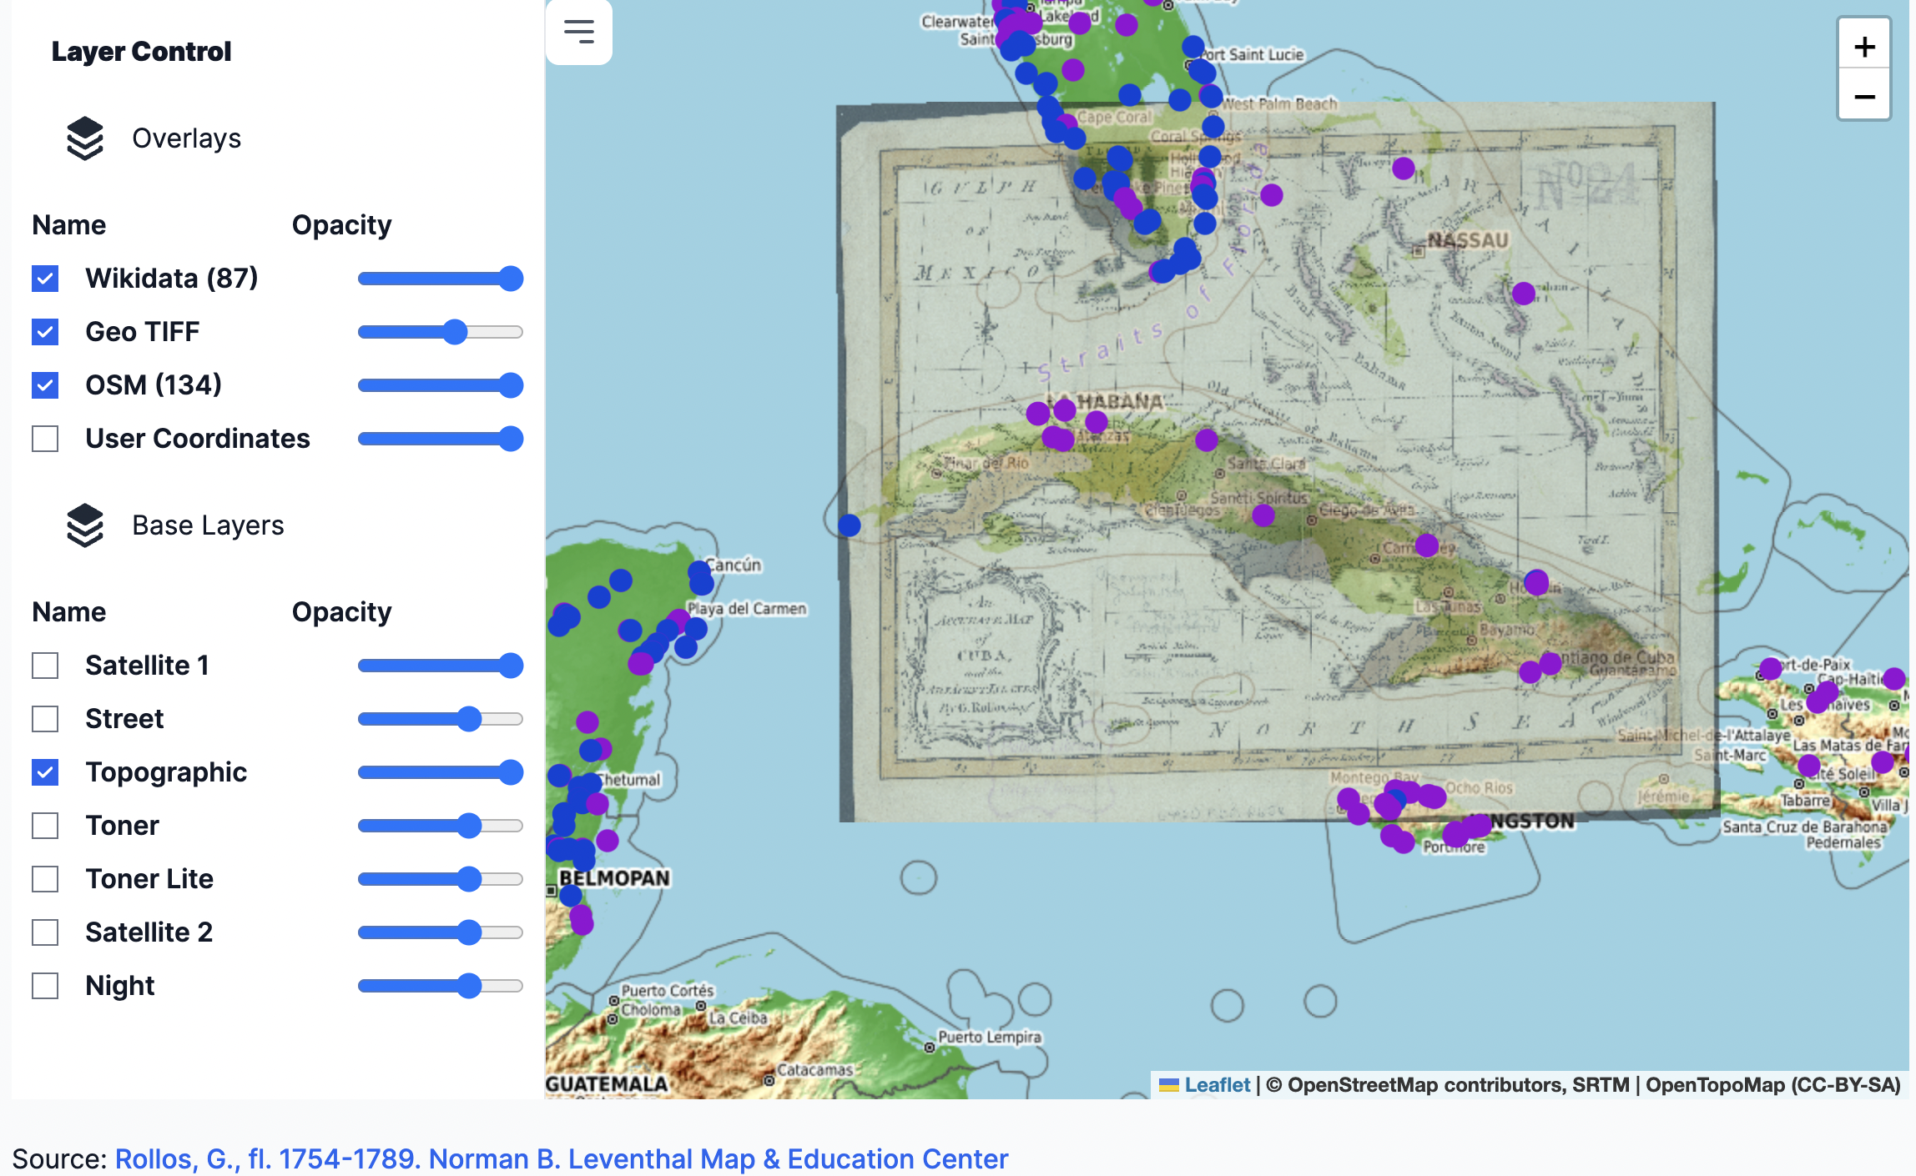
Task: Adjust the Topographic opacity slider
Action: coord(441,772)
